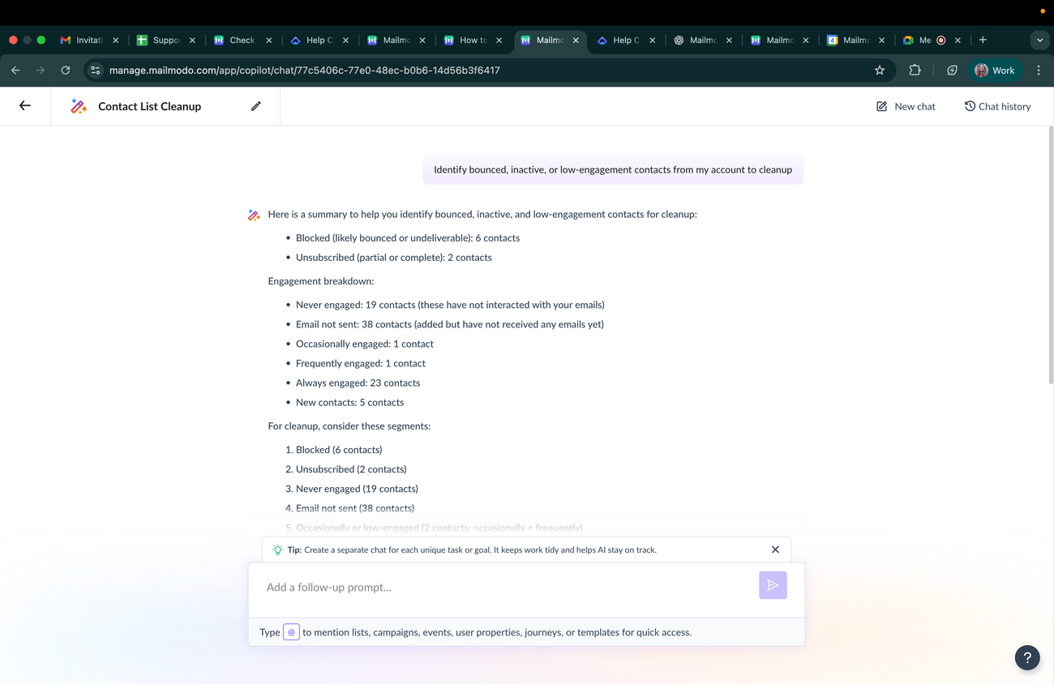Open a new browser tab
The width and height of the screenshot is (1054, 684).
tap(983, 40)
